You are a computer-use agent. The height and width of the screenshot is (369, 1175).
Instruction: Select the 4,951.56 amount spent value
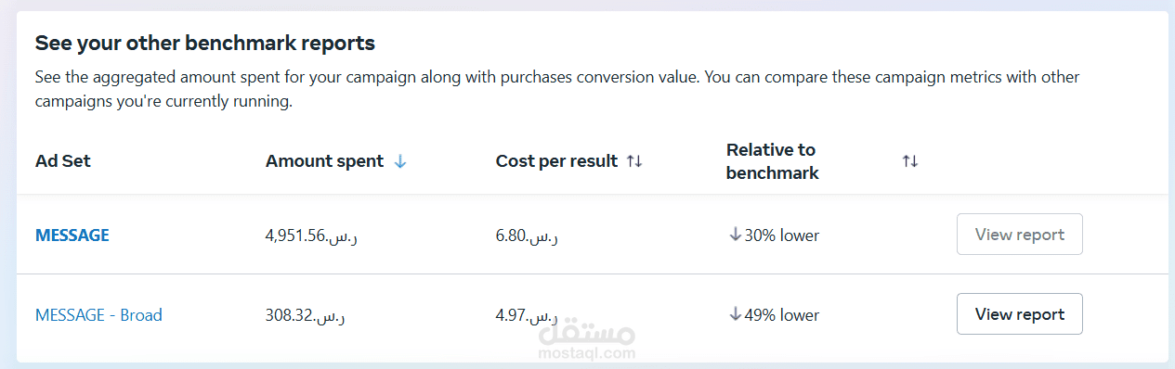pos(312,235)
